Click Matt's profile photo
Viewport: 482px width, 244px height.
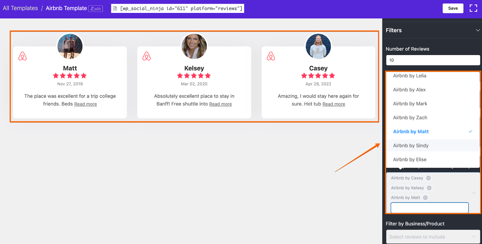(x=70, y=46)
